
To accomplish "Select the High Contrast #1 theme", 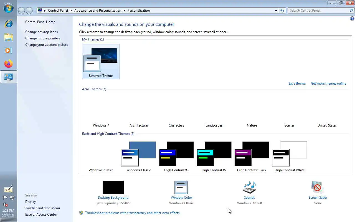I will pyautogui.click(x=176, y=157).
